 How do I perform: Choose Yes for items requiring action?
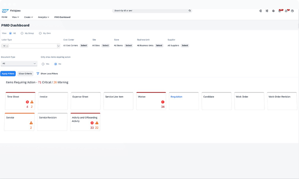tap(43, 64)
